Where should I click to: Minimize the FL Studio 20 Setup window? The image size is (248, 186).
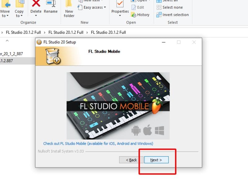pos(164,42)
